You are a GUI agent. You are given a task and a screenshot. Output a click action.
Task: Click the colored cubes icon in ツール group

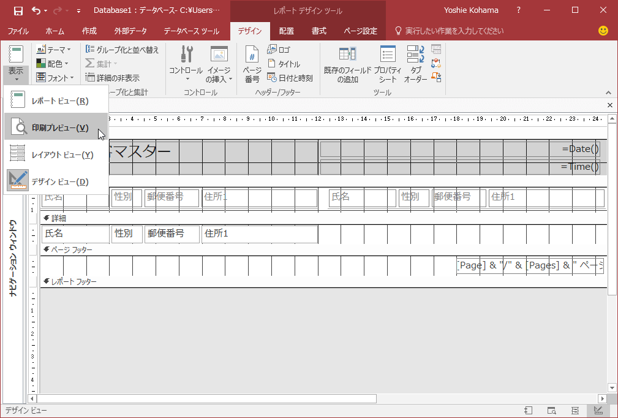pos(436,64)
